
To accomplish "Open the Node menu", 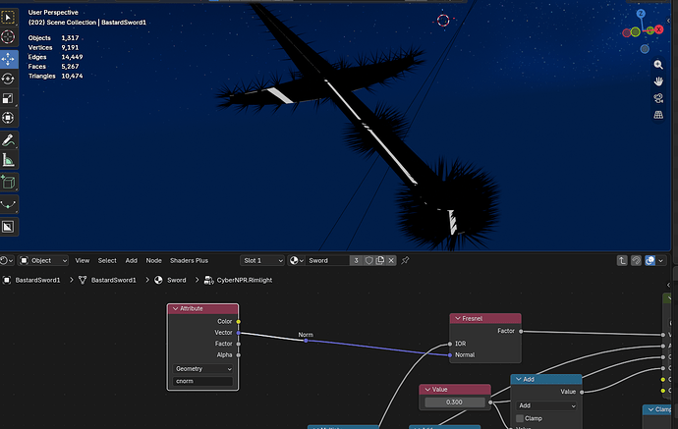I will [x=153, y=260].
